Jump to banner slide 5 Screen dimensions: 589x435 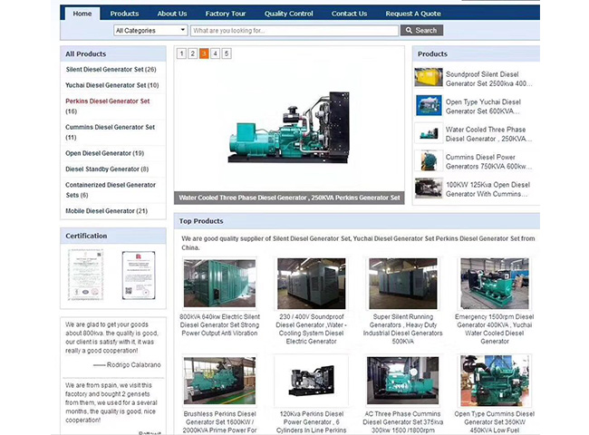[x=227, y=53]
